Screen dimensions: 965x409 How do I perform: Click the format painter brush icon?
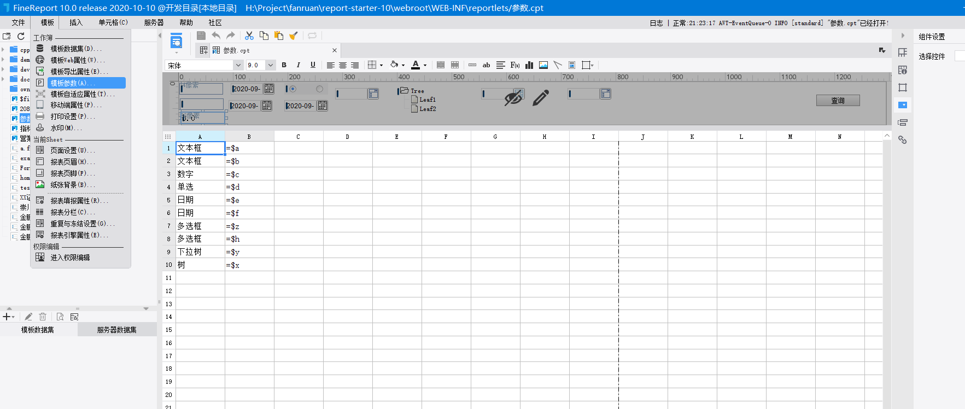coord(294,36)
